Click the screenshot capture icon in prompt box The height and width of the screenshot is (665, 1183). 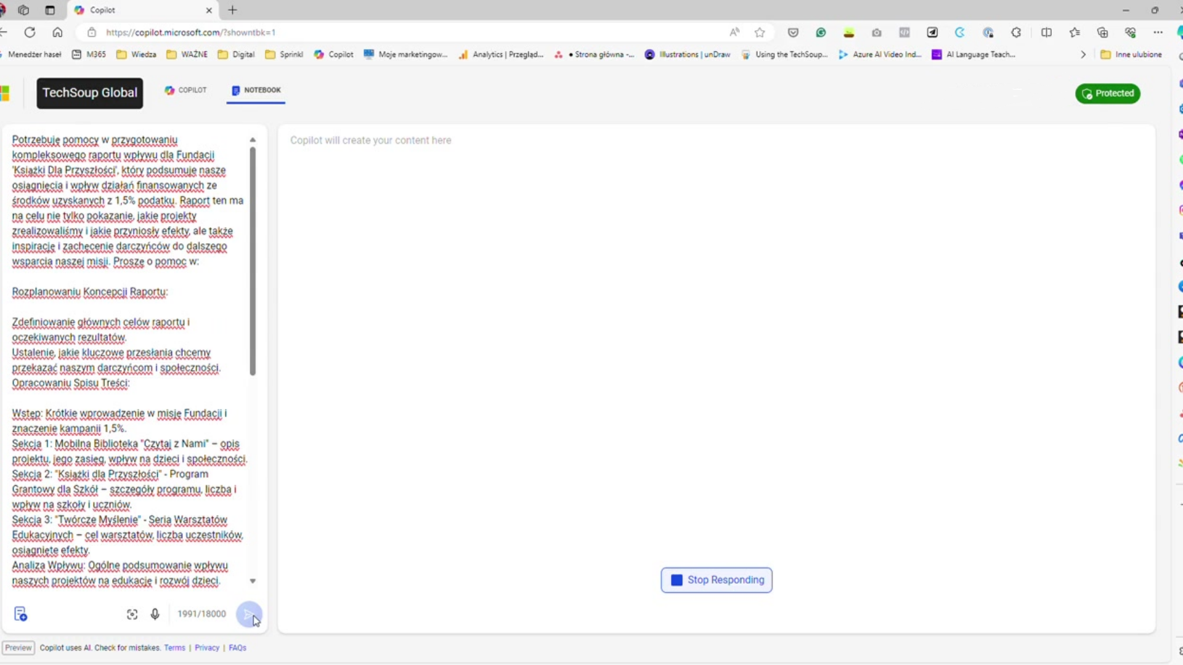(x=132, y=614)
